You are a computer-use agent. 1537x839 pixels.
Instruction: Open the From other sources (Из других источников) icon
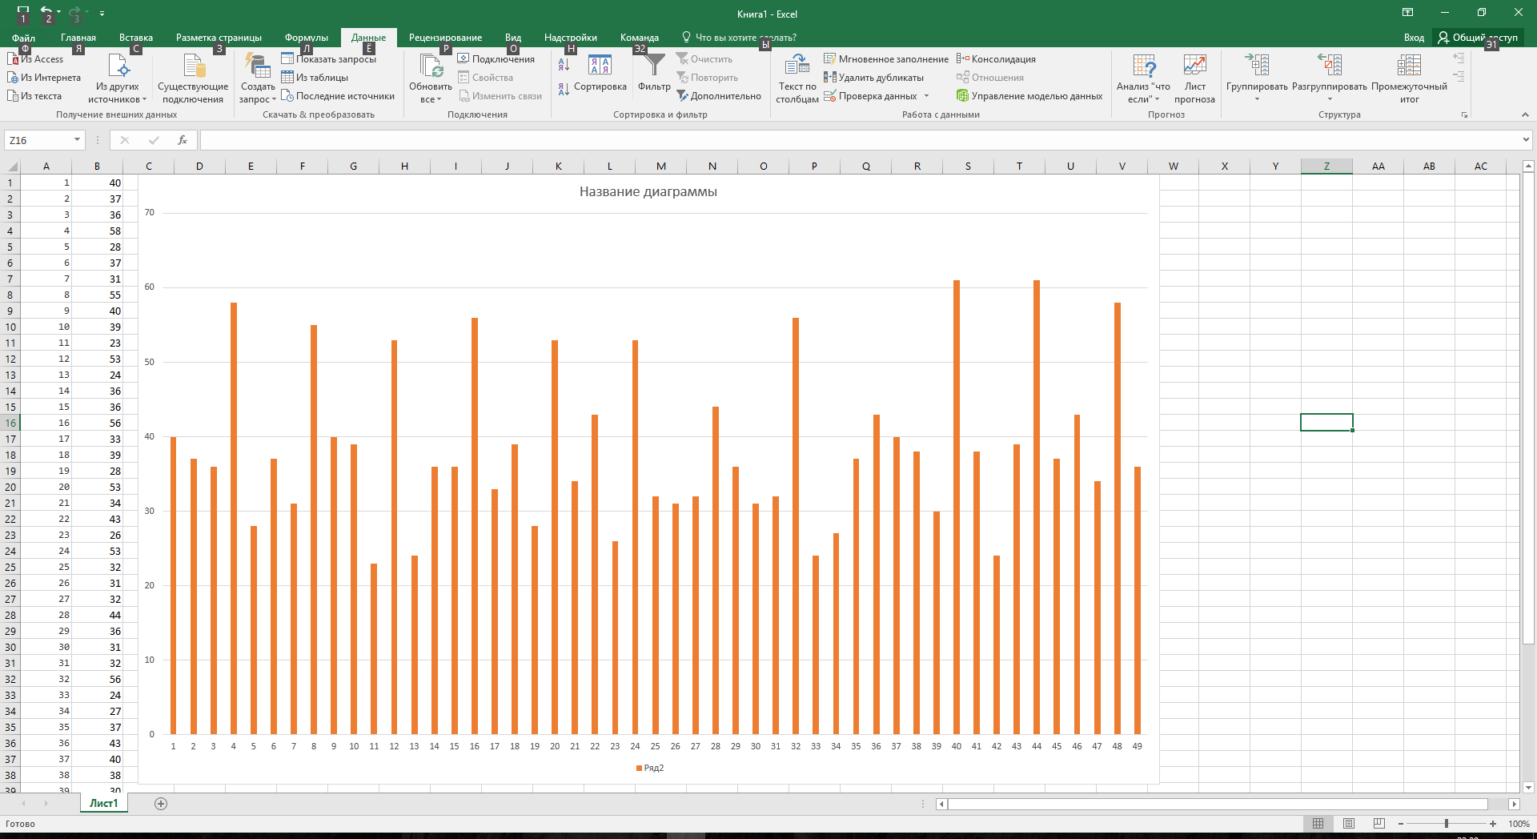[x=118, y=78]
